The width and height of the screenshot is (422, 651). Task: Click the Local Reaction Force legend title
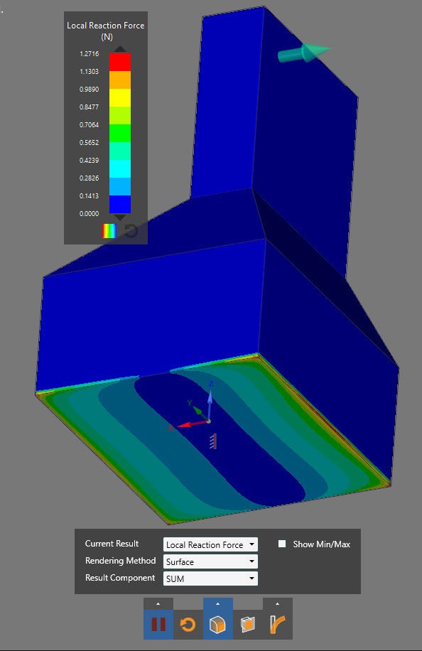[x=106, y=31]
